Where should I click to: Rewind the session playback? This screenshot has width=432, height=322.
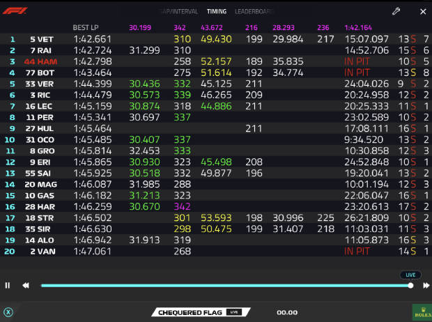26,285
